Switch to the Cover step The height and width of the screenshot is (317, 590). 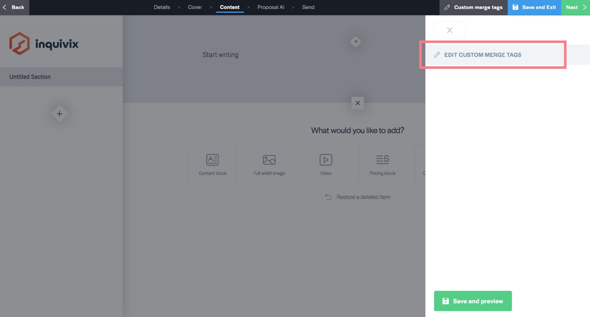tap(195, 7)
